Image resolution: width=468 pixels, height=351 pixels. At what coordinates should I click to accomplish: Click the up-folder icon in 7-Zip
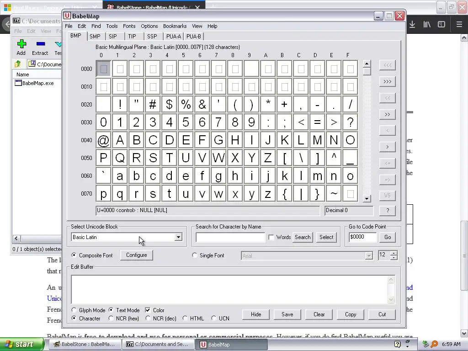[18, 64]
